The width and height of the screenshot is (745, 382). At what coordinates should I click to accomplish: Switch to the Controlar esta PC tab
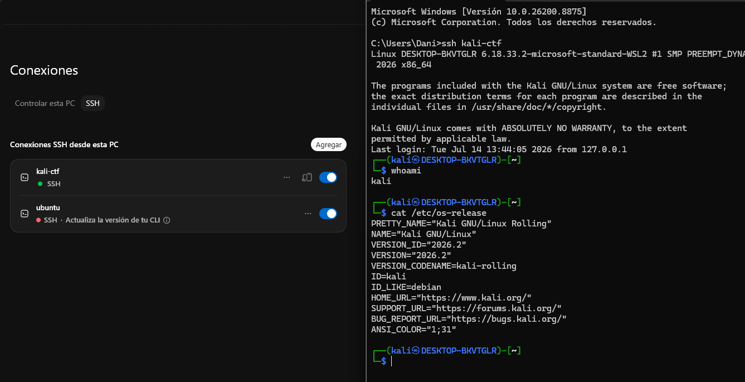coord(45,104)
